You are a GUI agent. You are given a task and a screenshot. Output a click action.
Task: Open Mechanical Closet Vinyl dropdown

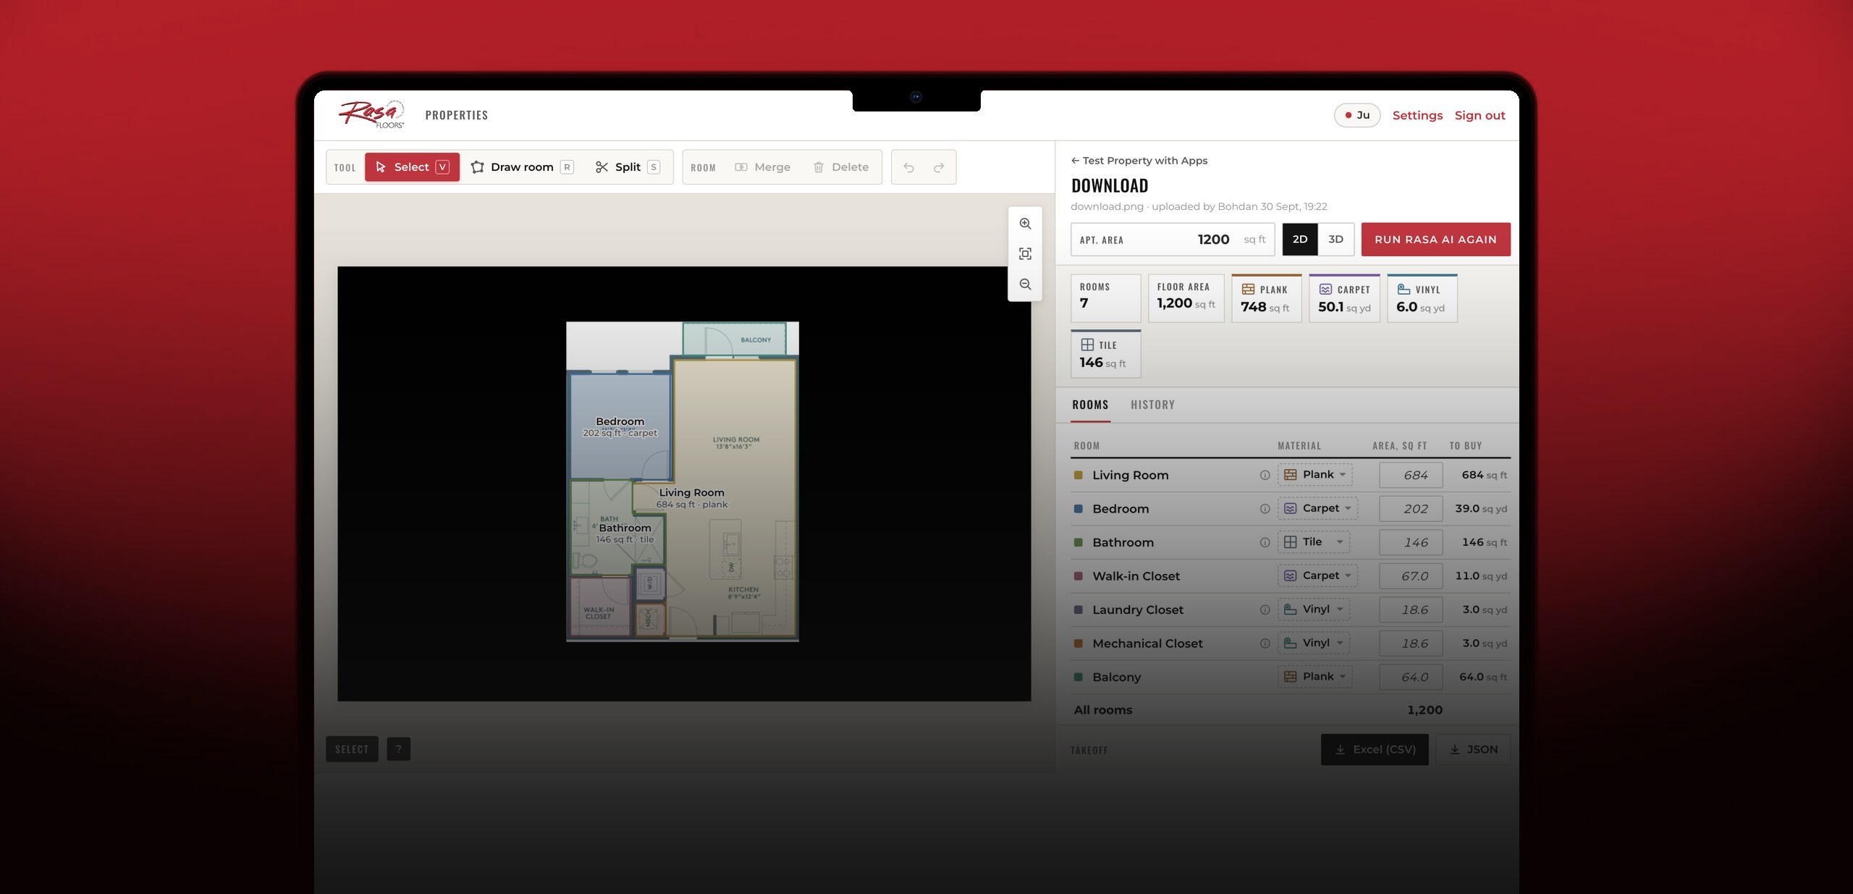[1313, 643]
